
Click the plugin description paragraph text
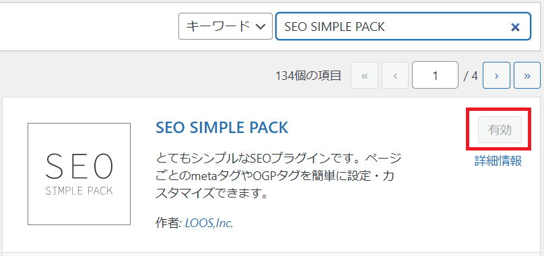pos(277,176)
